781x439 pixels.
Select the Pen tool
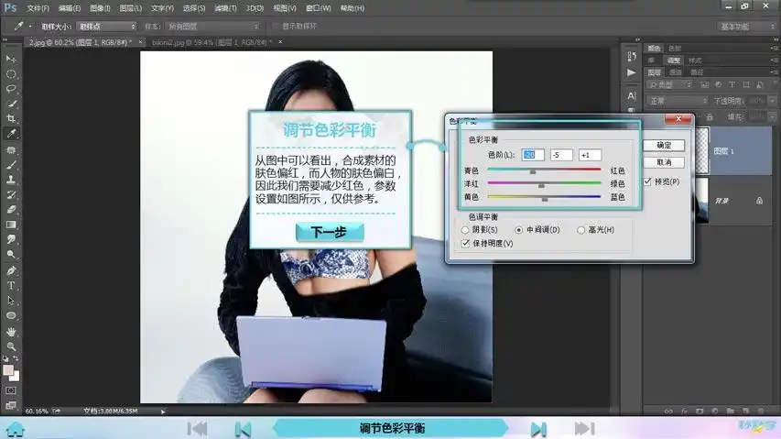pos(11,270)
